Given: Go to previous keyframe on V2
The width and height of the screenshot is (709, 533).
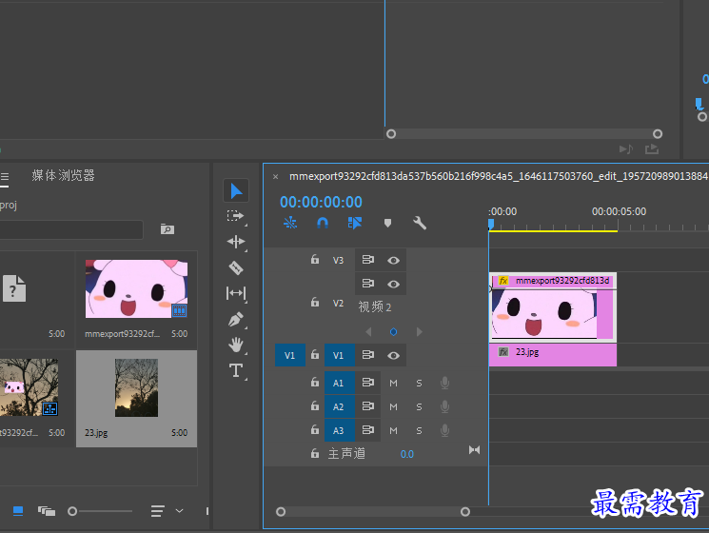Looking at the screenshot, I should point(368,332).
